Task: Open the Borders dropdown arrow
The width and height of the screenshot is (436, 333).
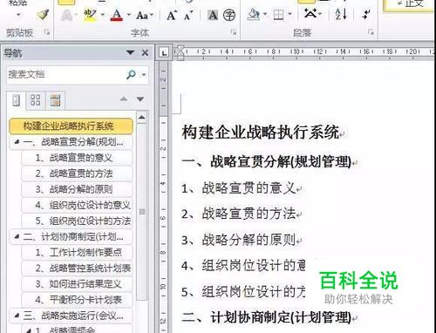Action: tap(290, 14)
